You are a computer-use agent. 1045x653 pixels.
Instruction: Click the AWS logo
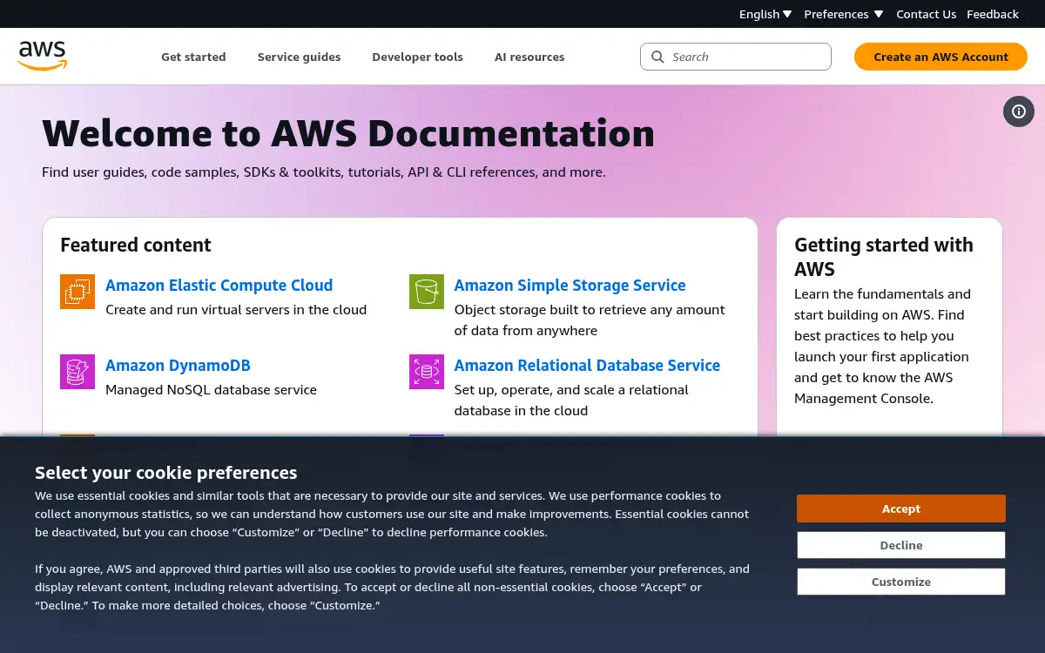(42, 56)
